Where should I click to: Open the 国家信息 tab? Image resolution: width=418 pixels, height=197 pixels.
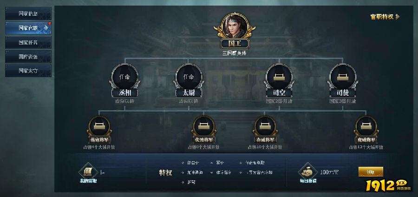[x=28, y=13]
